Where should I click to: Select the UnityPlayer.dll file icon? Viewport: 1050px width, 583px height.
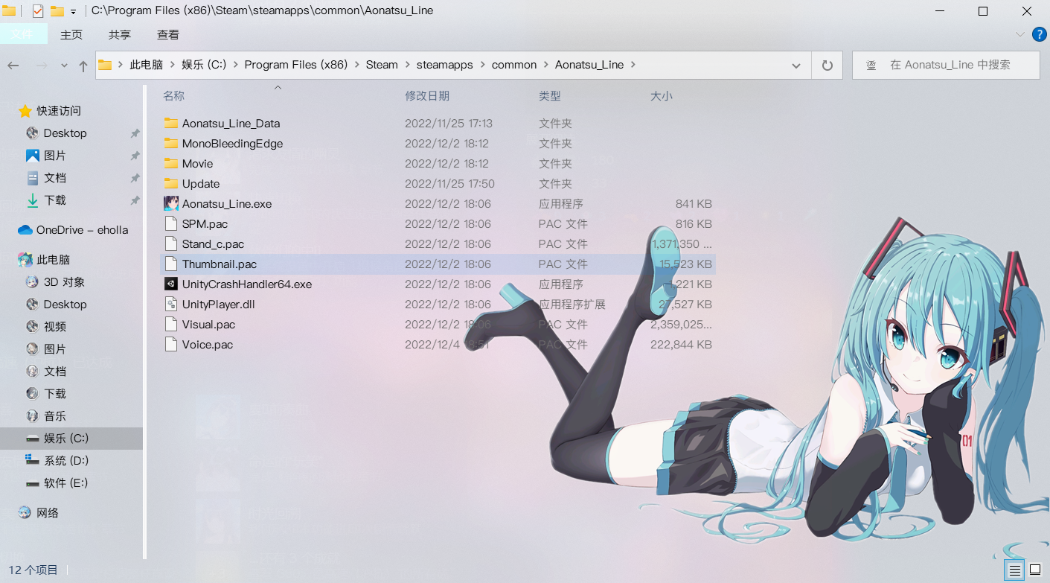171,305
